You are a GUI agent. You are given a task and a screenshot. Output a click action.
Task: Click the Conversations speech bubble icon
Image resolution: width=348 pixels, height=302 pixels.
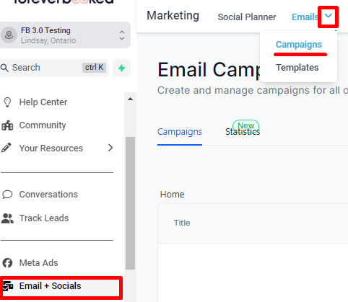7,195
